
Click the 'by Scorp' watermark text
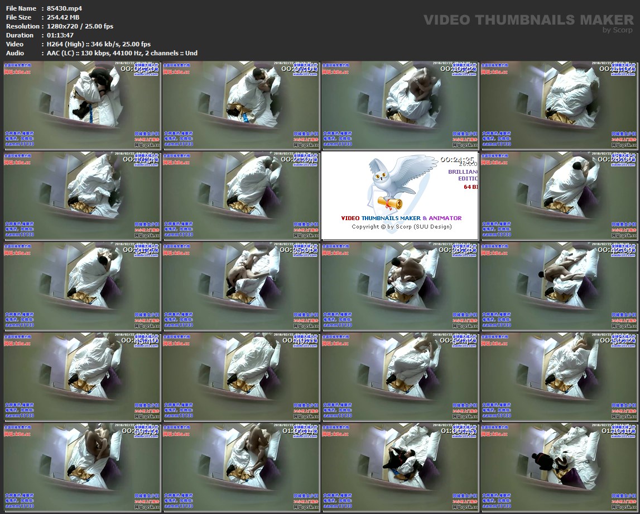click(618, 30)
